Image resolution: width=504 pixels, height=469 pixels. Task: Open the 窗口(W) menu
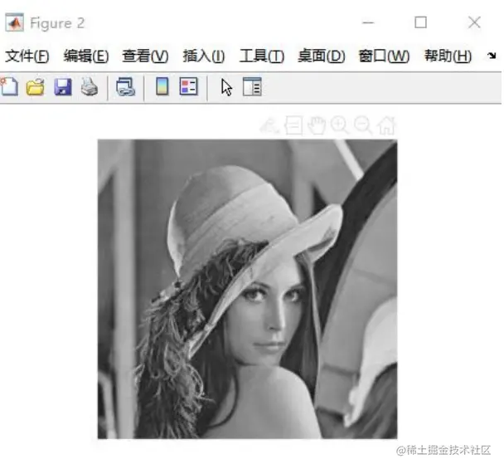coord(384,56)
